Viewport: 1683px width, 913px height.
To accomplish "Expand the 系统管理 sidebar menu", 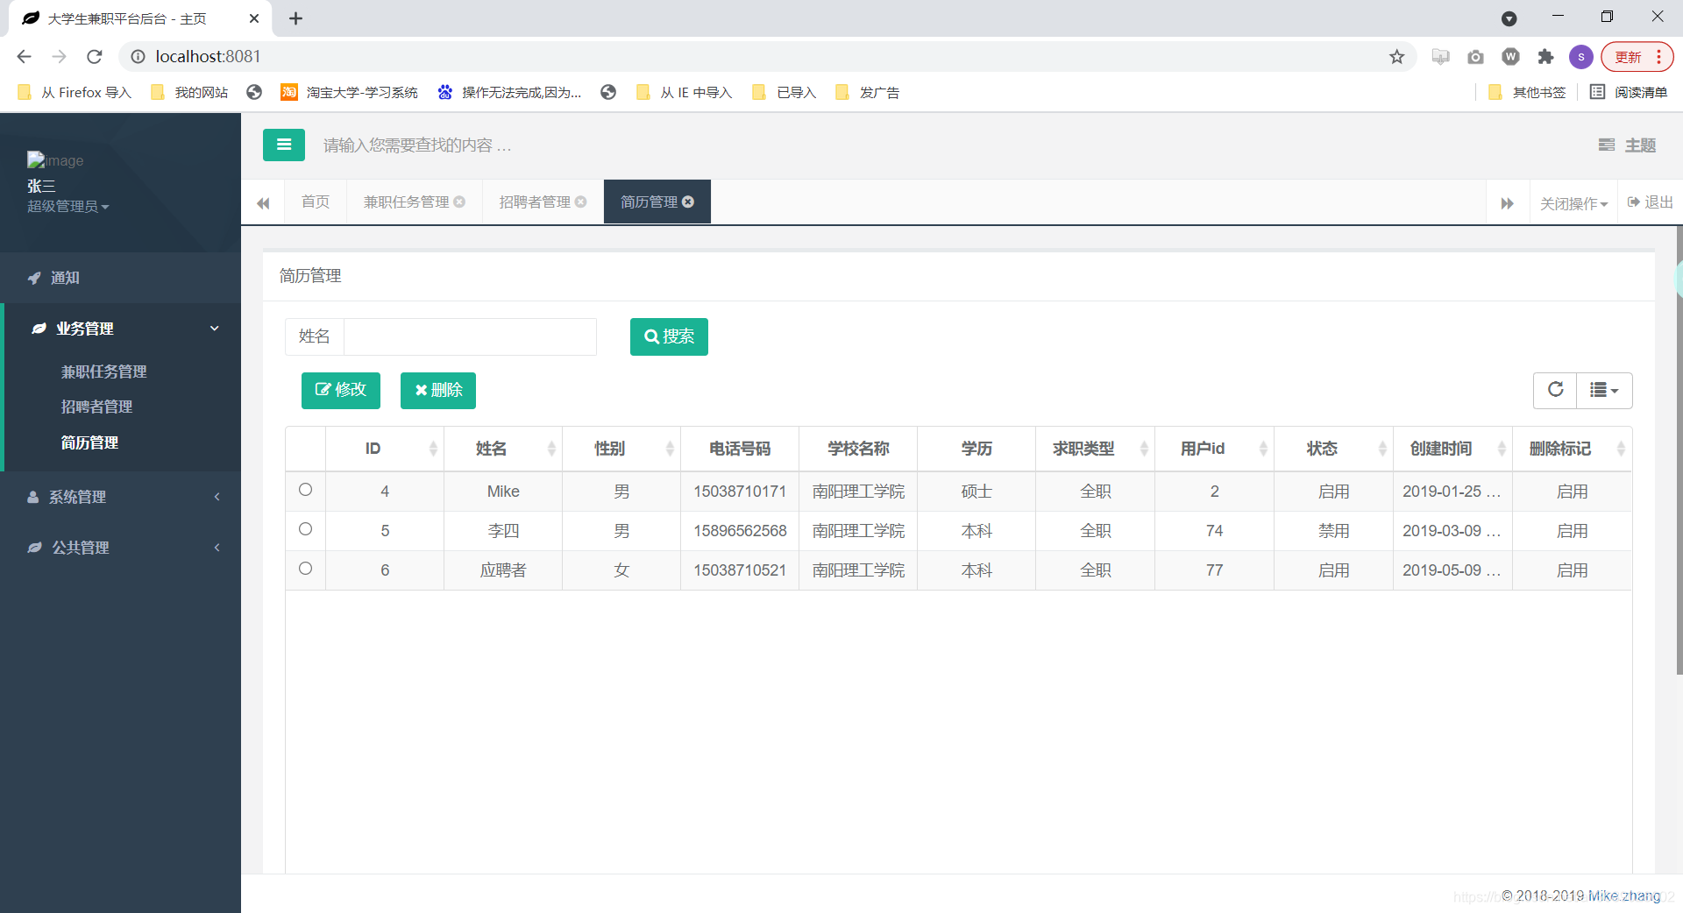I will 121,497.
